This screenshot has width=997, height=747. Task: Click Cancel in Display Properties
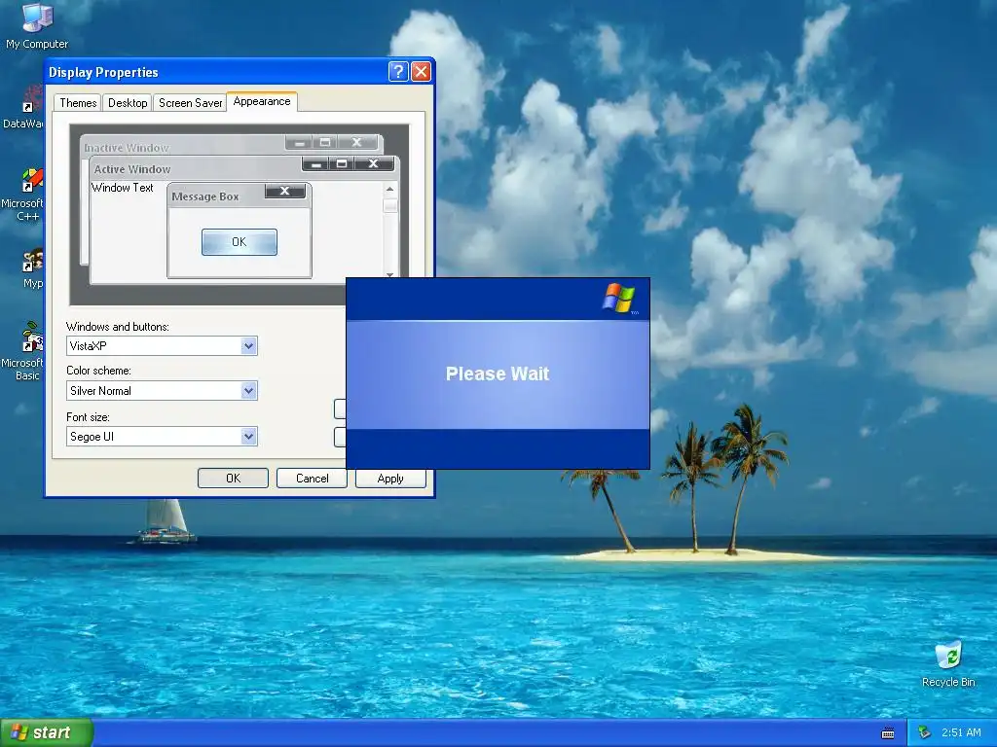coord(312,479)
